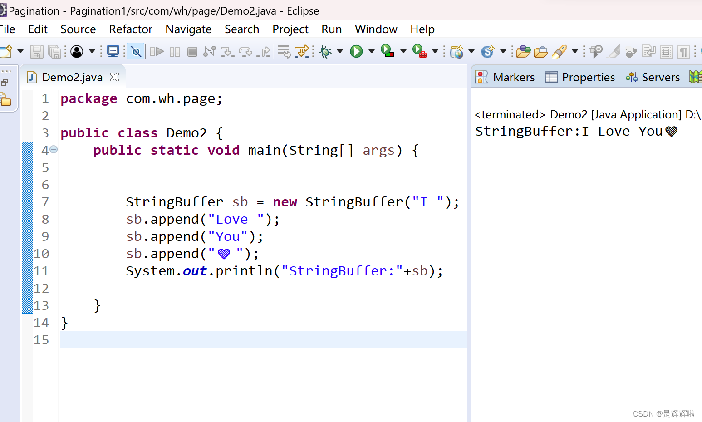
Task: Click the Step Return icon
Action: click(263, 51)
